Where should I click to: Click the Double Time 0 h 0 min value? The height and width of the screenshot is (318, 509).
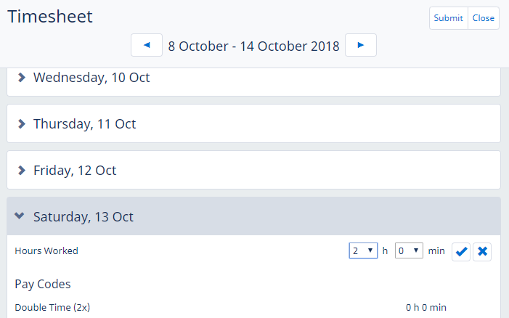(426, 307)
